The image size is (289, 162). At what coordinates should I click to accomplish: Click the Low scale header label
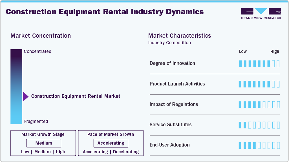point(243,51)
